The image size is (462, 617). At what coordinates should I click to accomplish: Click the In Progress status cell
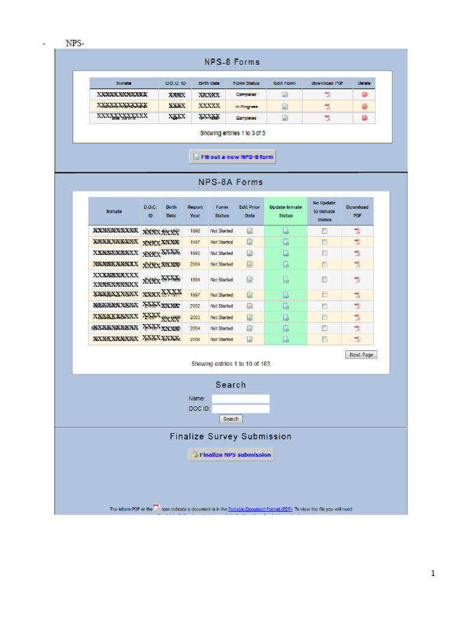[x=246, y=107]
